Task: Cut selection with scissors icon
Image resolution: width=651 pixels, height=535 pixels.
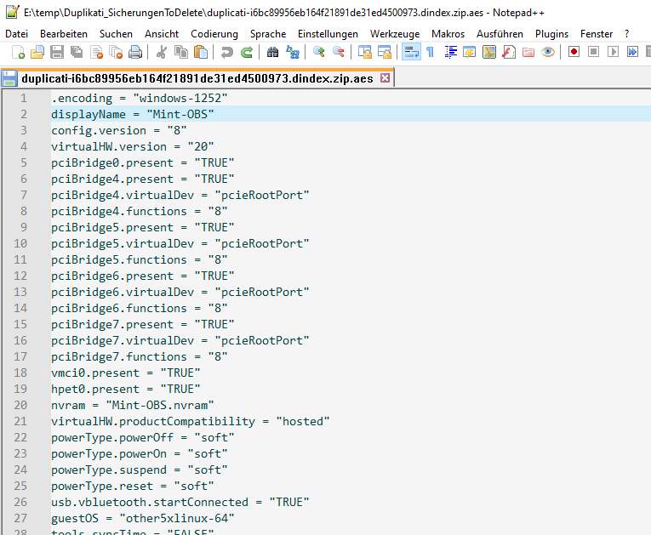Action: coord(162,52)
